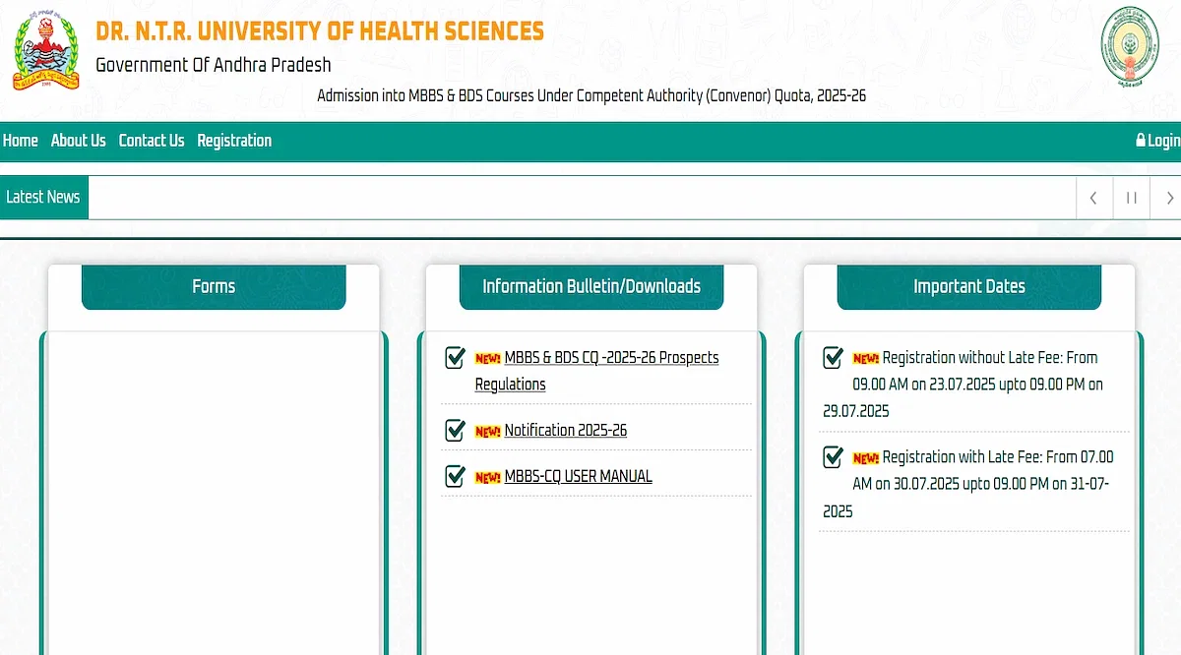Open the Notification 2025-26 link
The width and height of the screenshot is (1181, 655).
tap(566, 430)
